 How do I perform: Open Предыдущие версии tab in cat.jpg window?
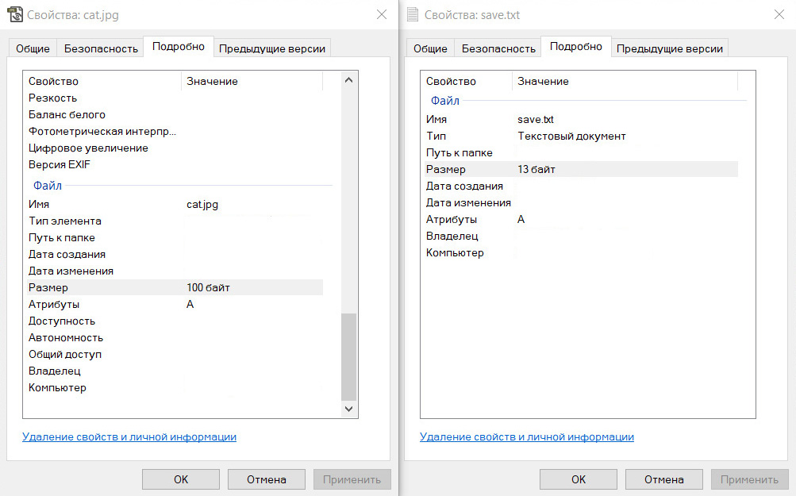coord(272,48)
